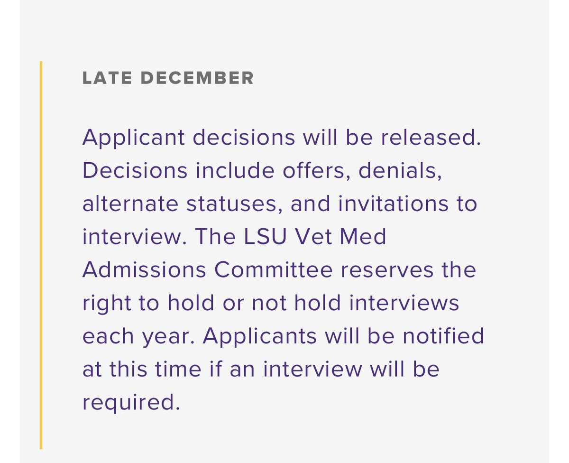Click the word "Committee"

274,270
